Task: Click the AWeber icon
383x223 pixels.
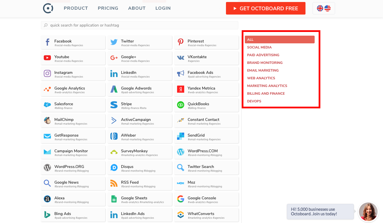Action: 114,136
